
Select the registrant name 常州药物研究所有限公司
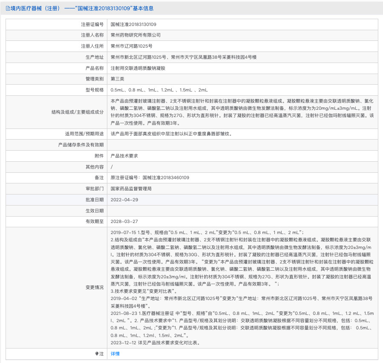(135, 35)
